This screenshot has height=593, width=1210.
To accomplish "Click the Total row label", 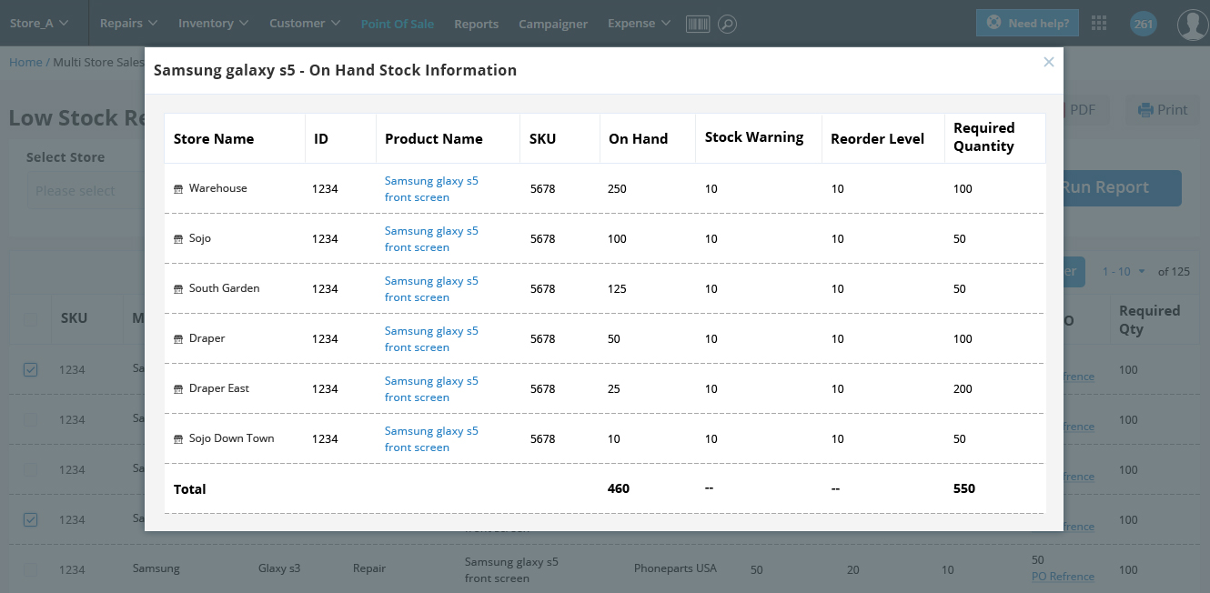I will (190, 489).
